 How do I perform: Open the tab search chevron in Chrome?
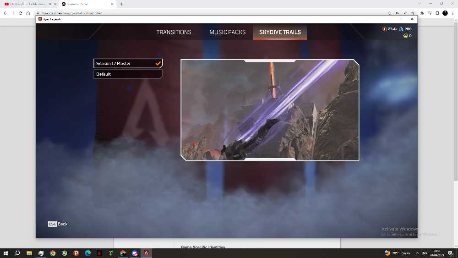pos(420,4)
